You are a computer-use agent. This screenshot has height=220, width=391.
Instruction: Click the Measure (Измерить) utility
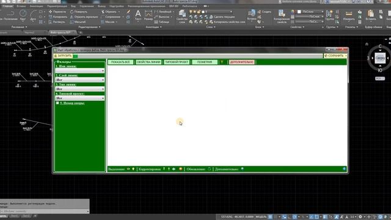click(349, 15)
